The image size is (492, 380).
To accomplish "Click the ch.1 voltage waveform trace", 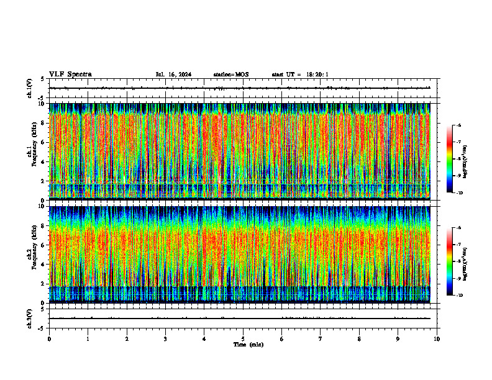I will point(240,88).
